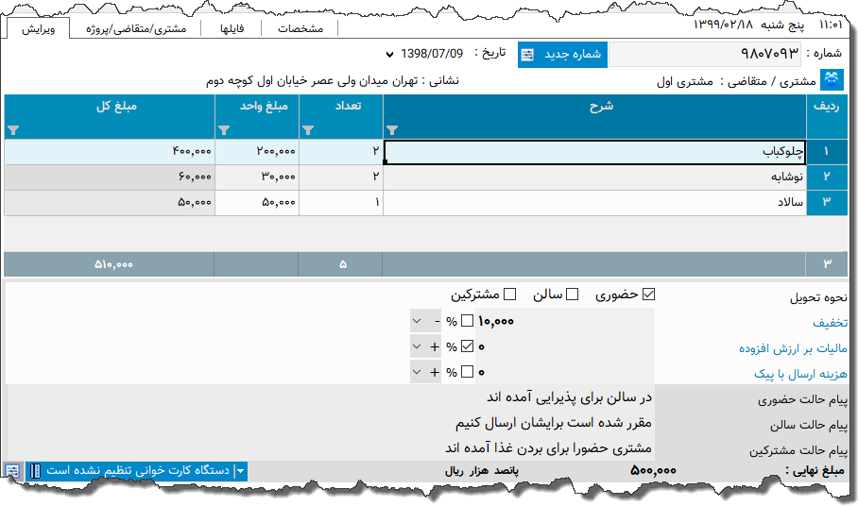Open the تاریخ date dropdown arrow
The height and width of the screenshot is (506, 858).
point(389,54)
